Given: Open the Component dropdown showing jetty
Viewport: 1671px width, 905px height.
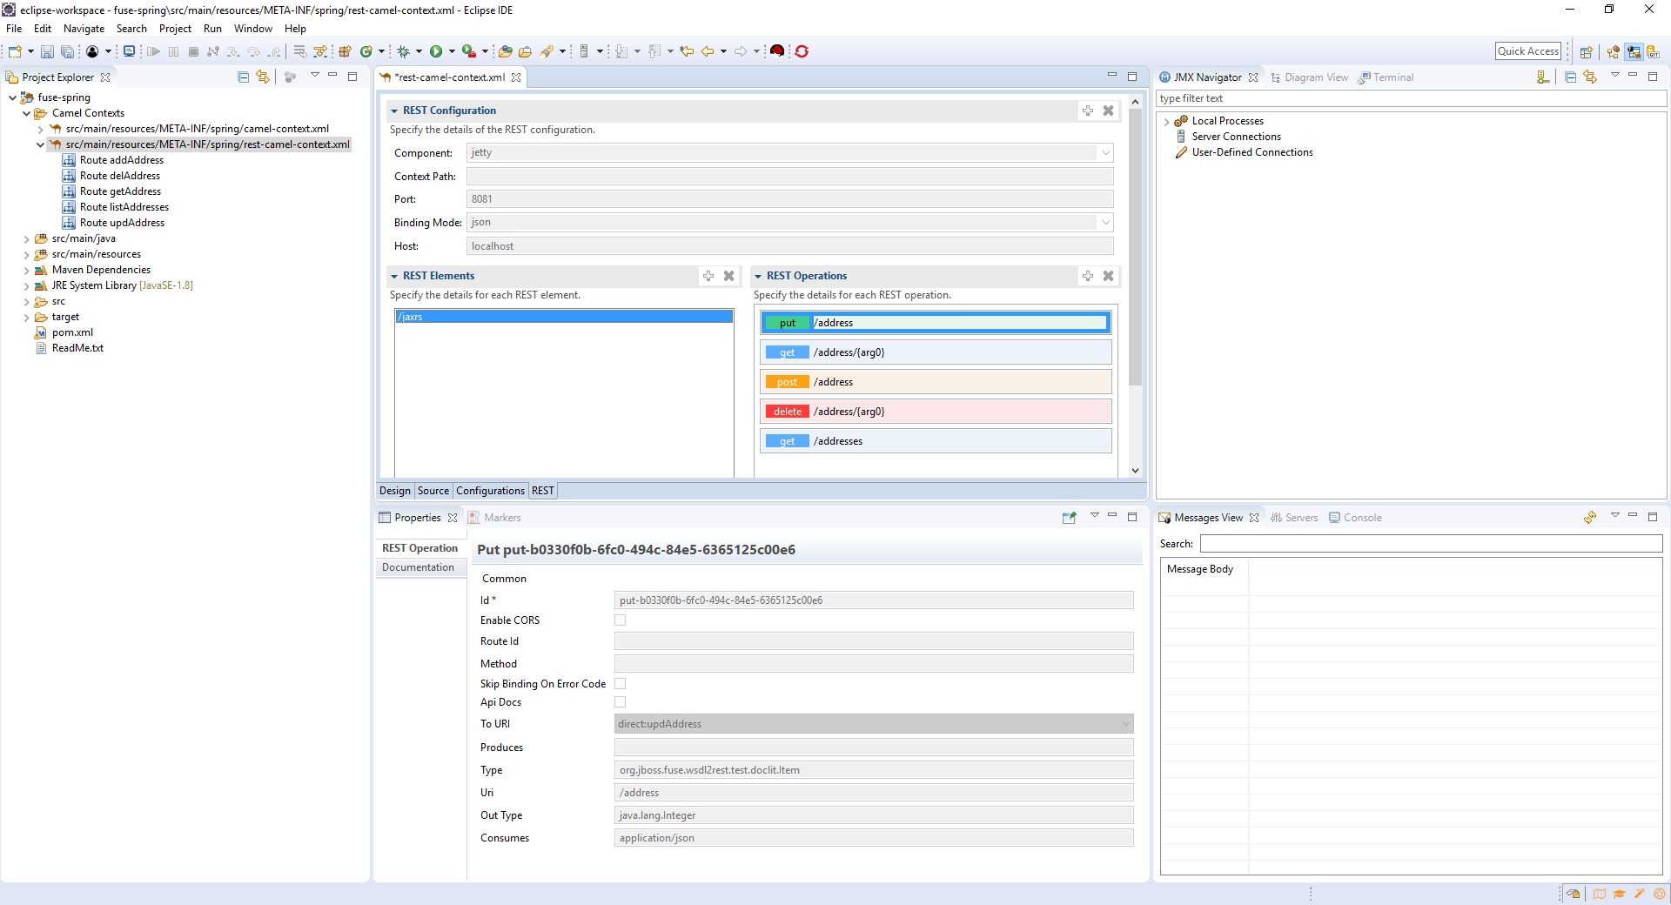Looking at the screenshot, I should [1105, 153].
